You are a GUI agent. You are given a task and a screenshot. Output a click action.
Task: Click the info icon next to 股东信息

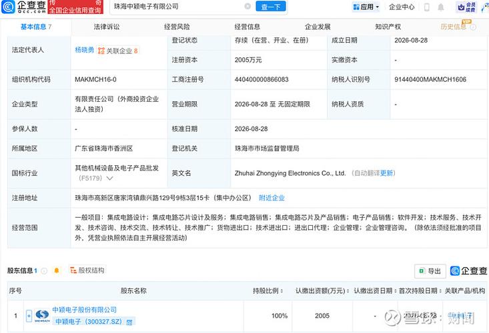[x=44, y=271]
